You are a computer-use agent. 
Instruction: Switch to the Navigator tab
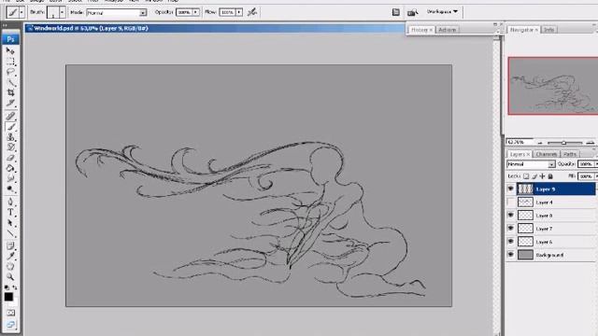point(524,30)
